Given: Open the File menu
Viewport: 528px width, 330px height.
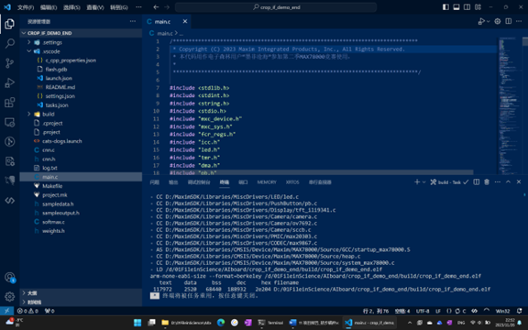Looking at the screenshot, I should click(x=26, y=7).
